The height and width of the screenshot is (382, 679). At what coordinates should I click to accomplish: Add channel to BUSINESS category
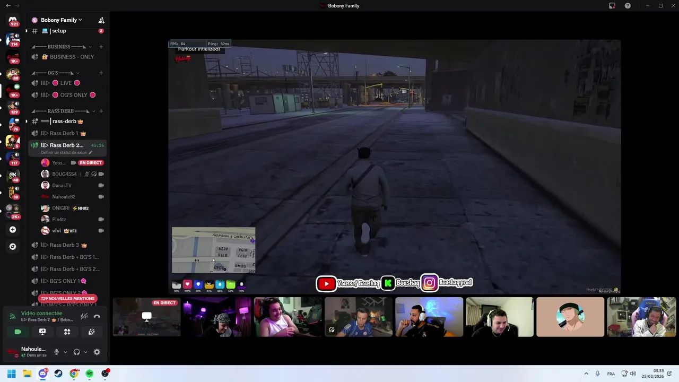(x=101, y=47)
